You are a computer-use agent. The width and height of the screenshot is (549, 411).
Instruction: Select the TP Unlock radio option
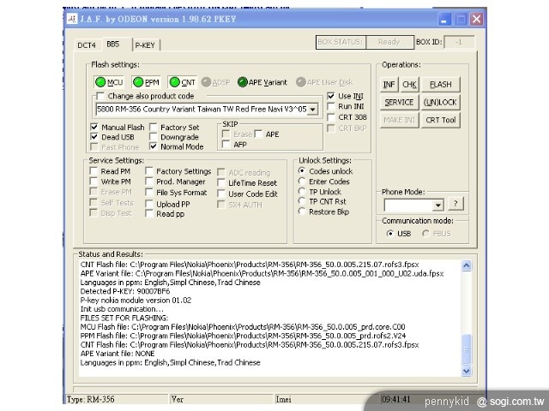click(x=302, y=191)
